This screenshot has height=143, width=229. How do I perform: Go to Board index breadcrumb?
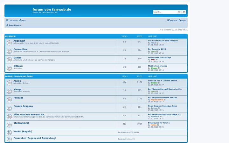click(13, 25)
